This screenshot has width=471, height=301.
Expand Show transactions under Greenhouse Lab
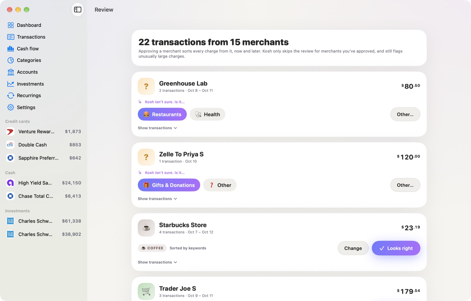[x=158, y=128]
